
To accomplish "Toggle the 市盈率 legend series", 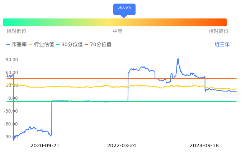I will 16,45.
